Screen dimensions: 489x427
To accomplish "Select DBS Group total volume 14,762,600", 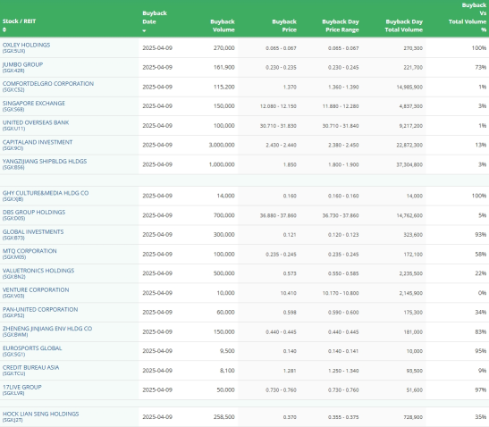I will [409, 215].
